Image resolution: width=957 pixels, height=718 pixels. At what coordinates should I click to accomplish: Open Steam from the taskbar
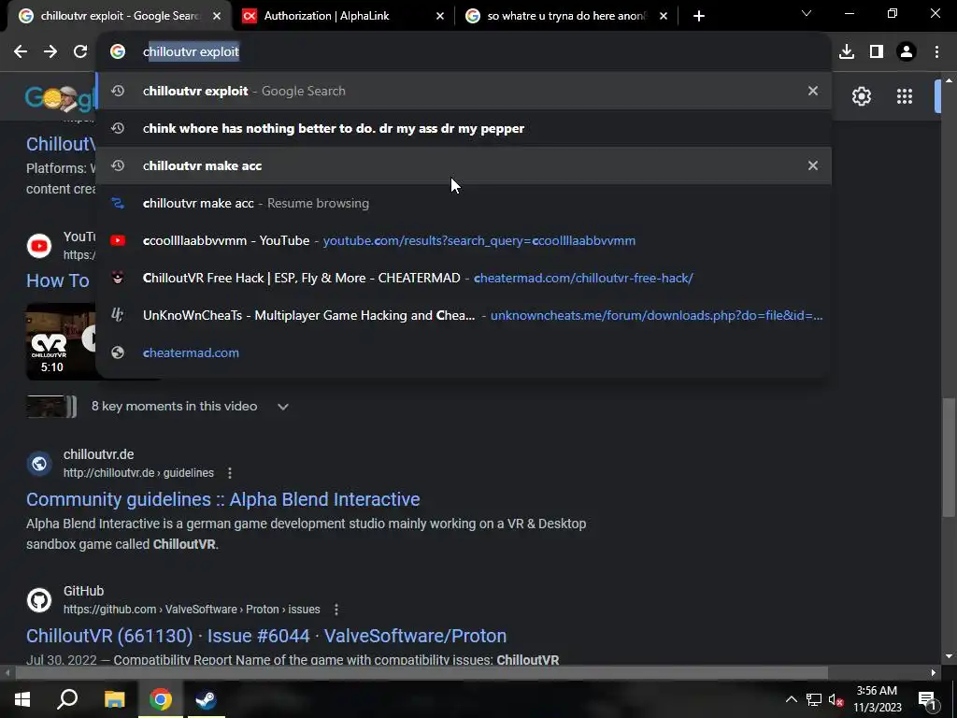pyautogui.click(x=206, y=699)
